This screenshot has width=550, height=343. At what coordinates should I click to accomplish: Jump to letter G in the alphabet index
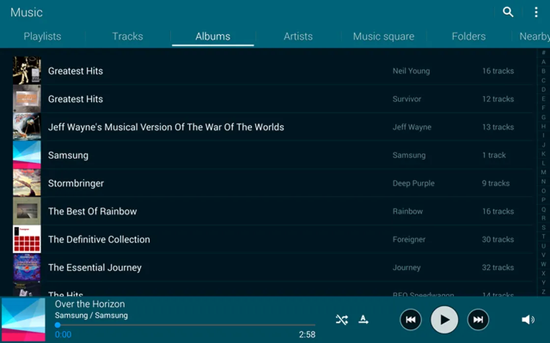tap(543, 117)
